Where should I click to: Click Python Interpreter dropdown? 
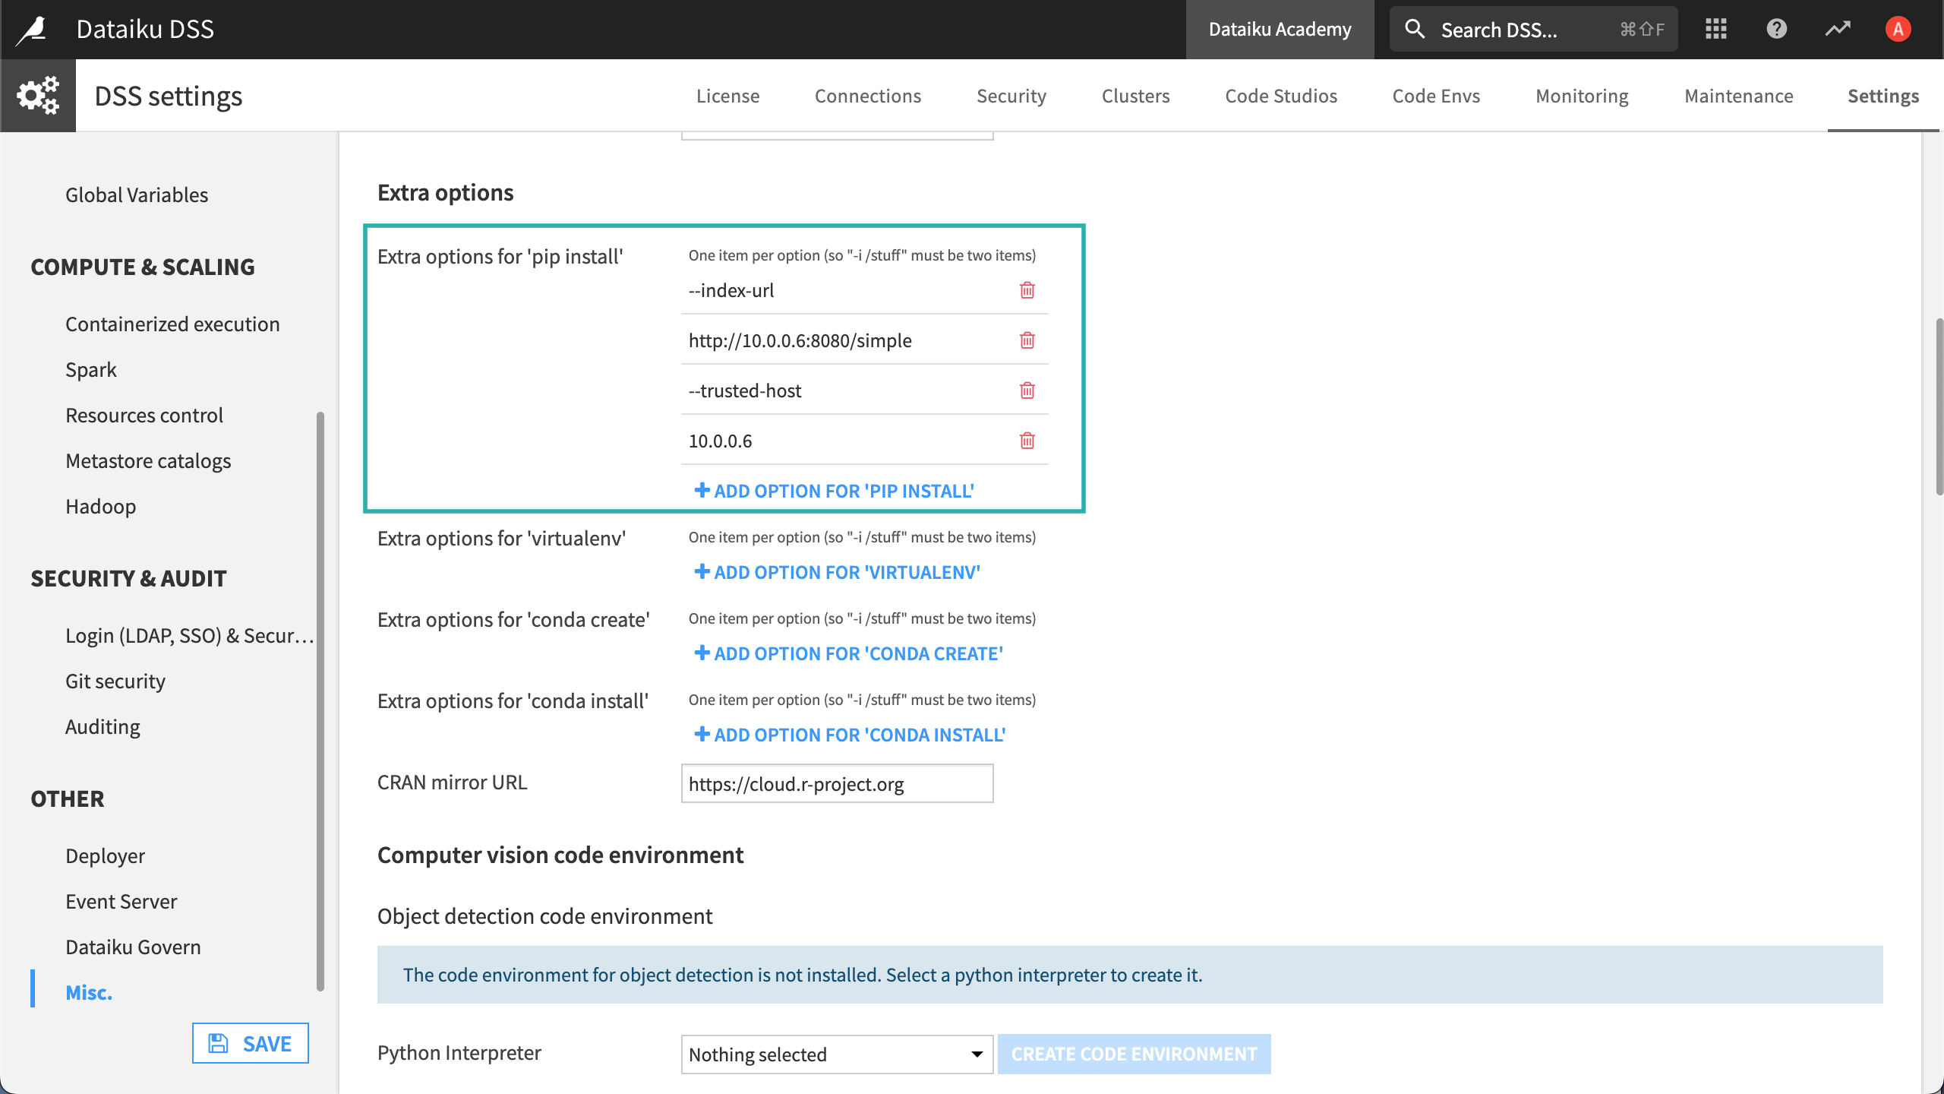pos(836,1054)
